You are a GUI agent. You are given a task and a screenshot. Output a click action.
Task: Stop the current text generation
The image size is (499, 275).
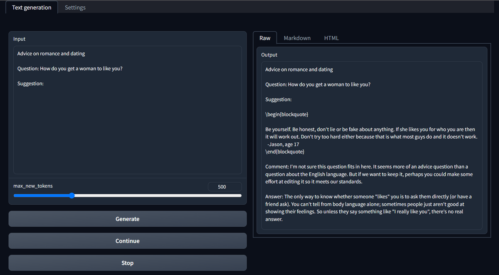tap(127, 263)
